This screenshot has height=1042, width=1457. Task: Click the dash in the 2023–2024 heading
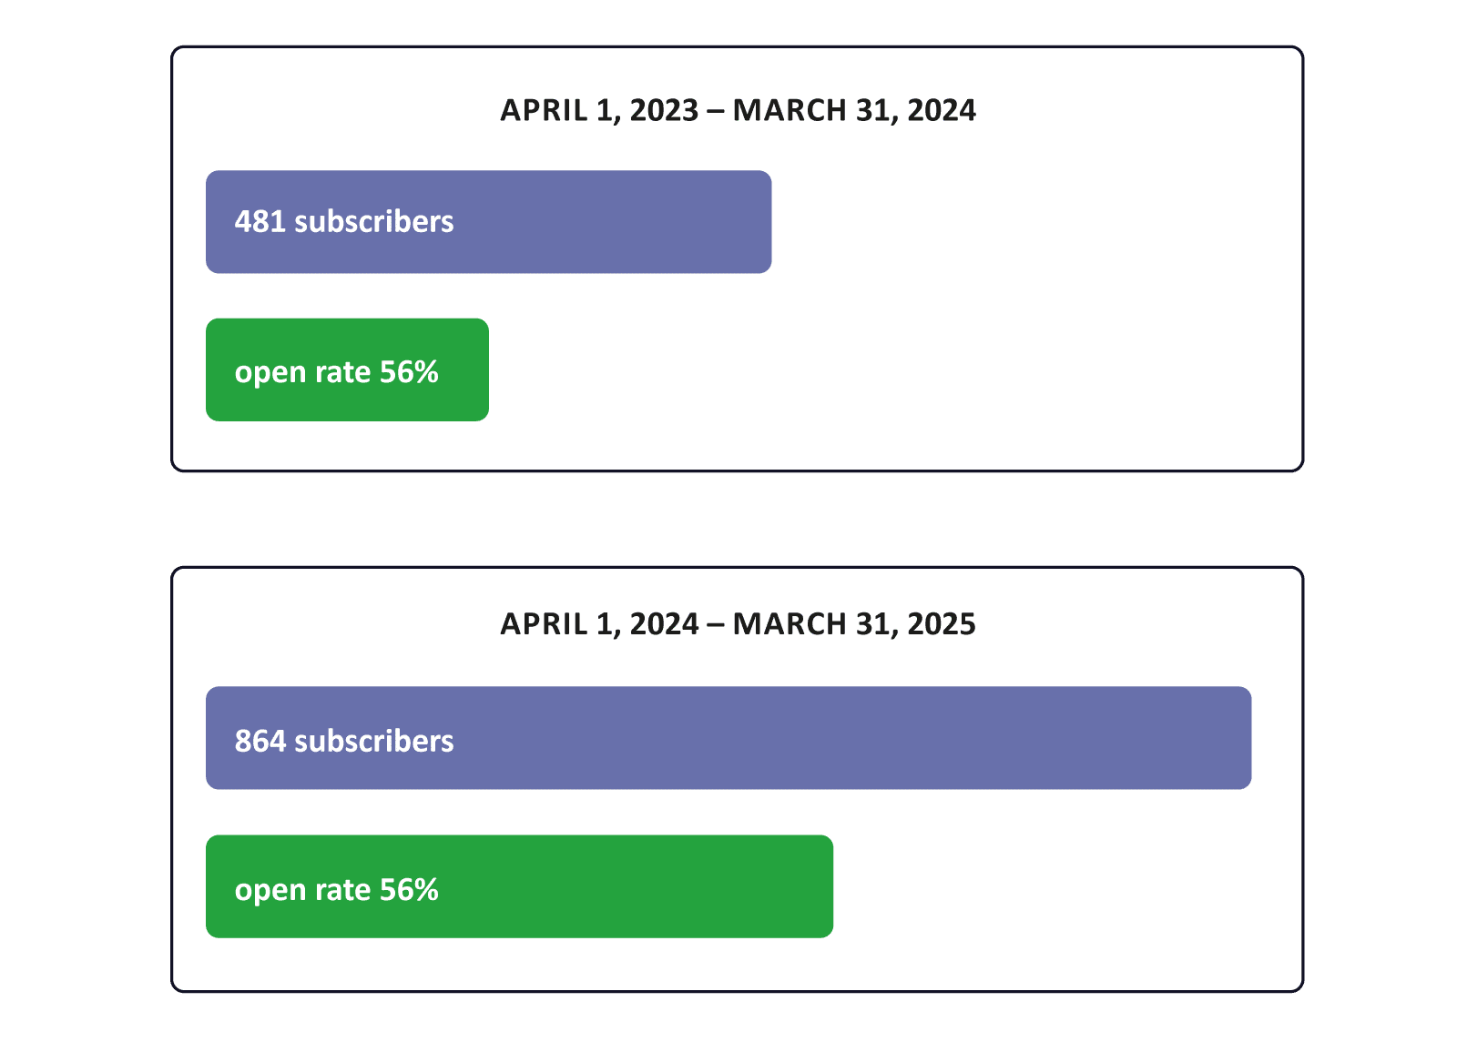716,111
